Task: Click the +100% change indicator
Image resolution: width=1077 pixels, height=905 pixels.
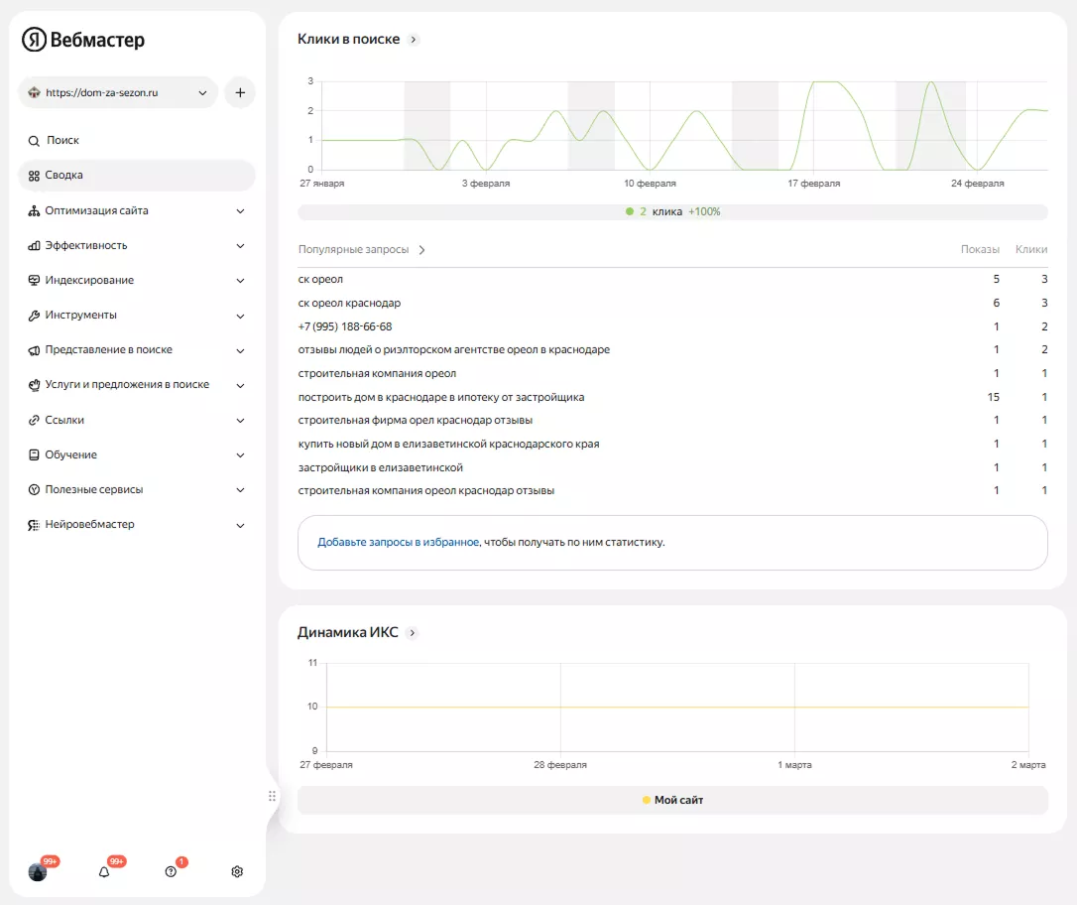Action: coord(704,211)
